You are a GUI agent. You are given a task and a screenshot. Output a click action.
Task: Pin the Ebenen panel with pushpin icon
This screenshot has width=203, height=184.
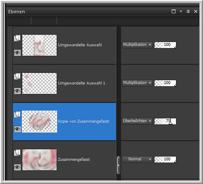tap(188, 12)
